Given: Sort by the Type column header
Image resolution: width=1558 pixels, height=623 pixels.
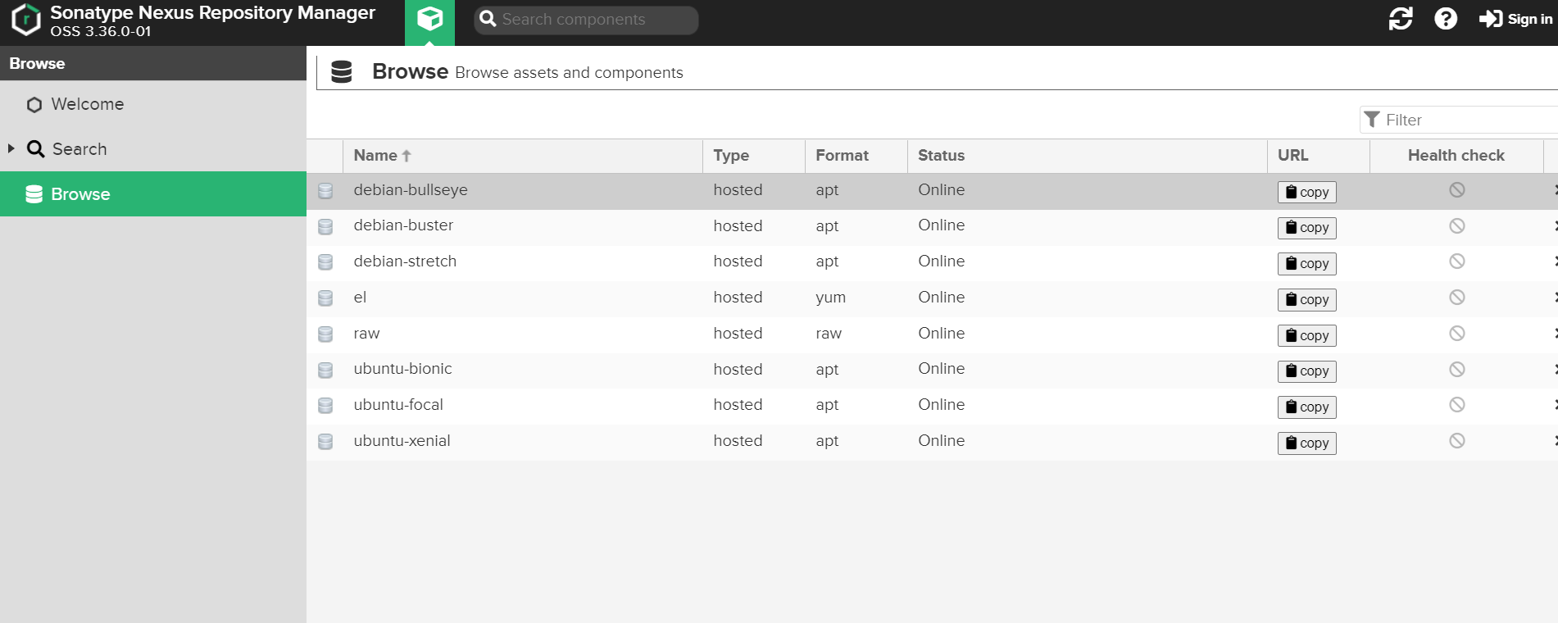Looking at the screenshot, I should tap(731, 156).
